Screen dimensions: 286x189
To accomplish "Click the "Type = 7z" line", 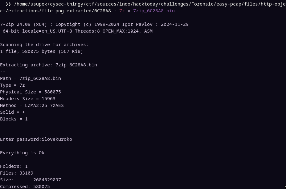I will coord(12,85).
